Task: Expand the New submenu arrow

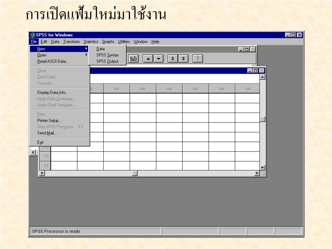Action: pyautogui.click(x=86, y=49)
